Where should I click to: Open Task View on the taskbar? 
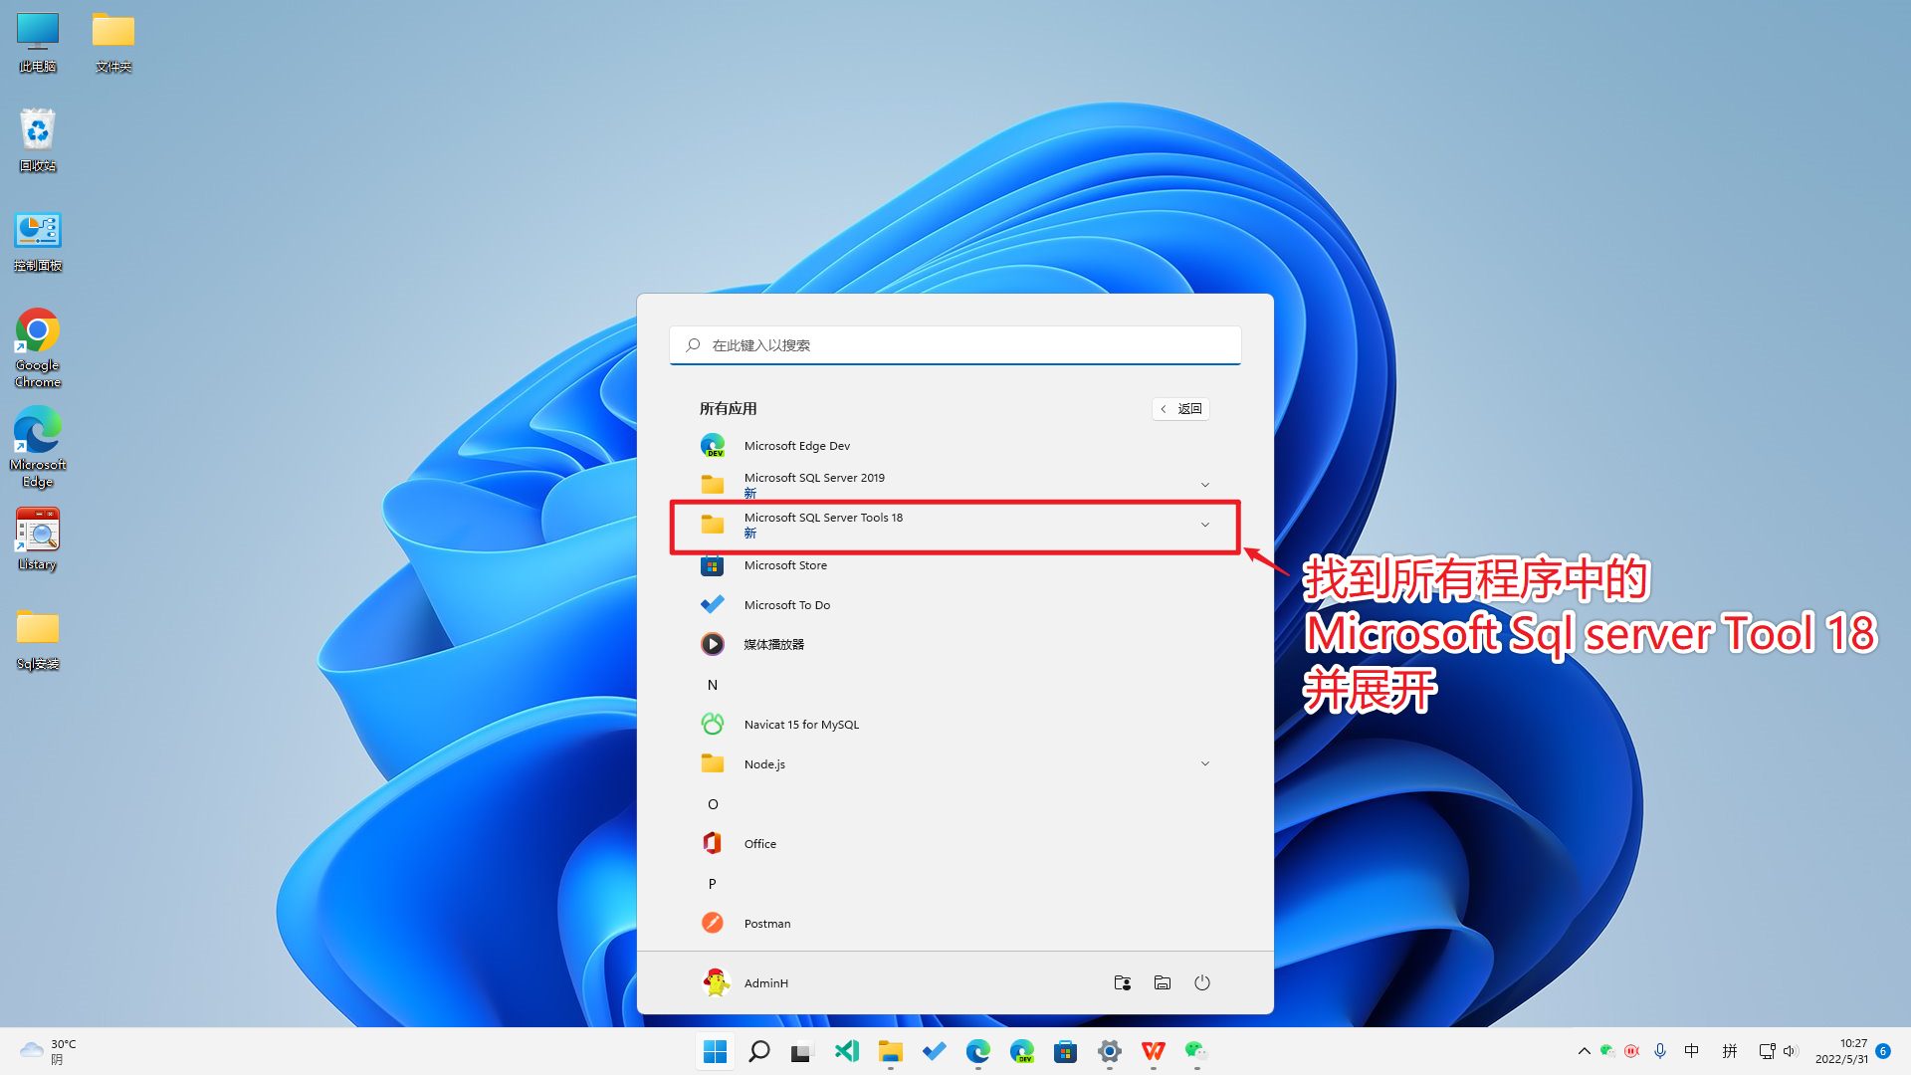[803, 1051]
